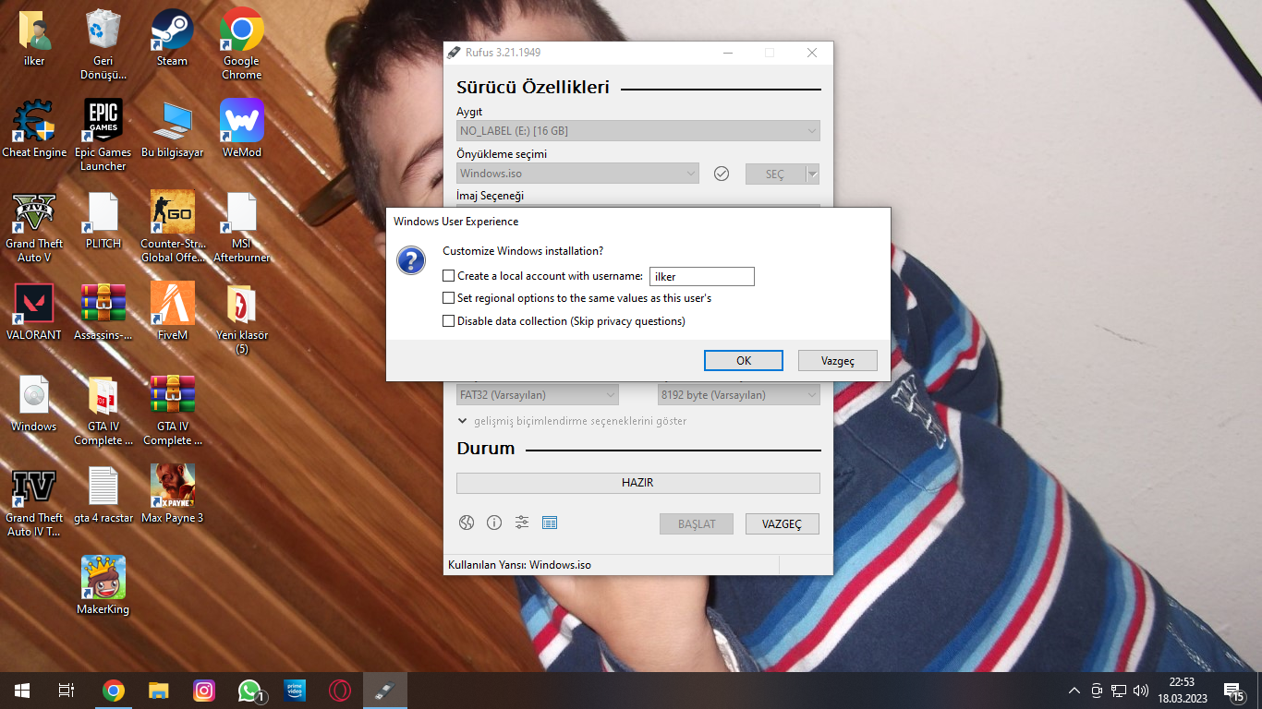Show hidden system tray icons chevron
The width and height of the screenshot is (1262, 709).
coord(1074,691)
